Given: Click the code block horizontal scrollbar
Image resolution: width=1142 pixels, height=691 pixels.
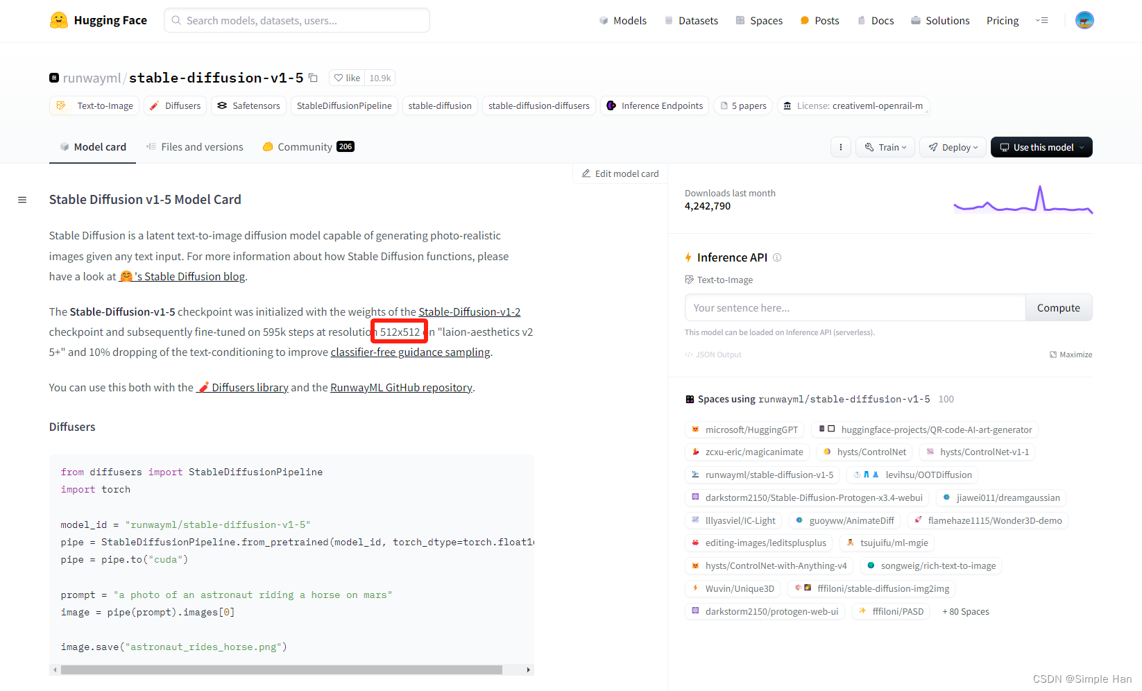Looking at the screenshot, I should pyautogui.click(x=281, y=670).
